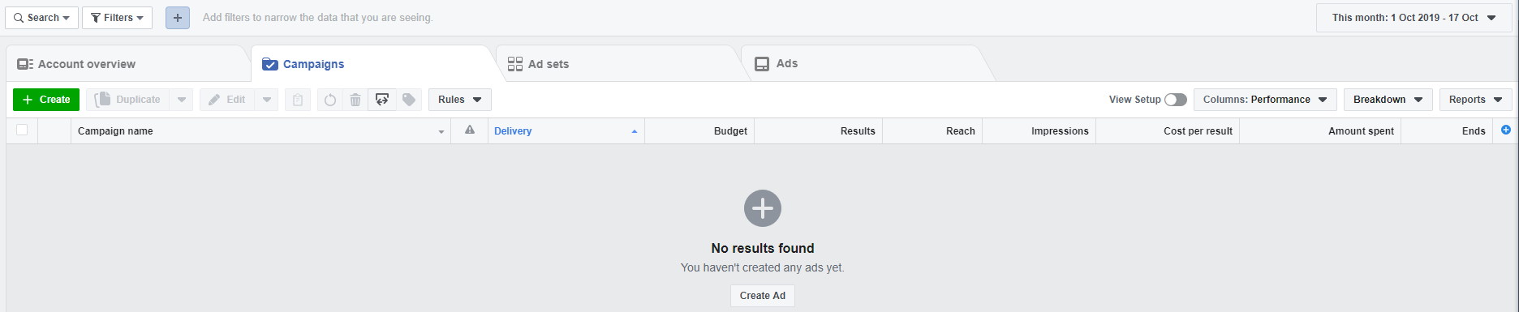Click the clipboard paste icon
Screen dimensions: 1519x312
point(298,100)
